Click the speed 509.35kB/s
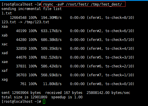148x106 pixels. tap(51, 49)
